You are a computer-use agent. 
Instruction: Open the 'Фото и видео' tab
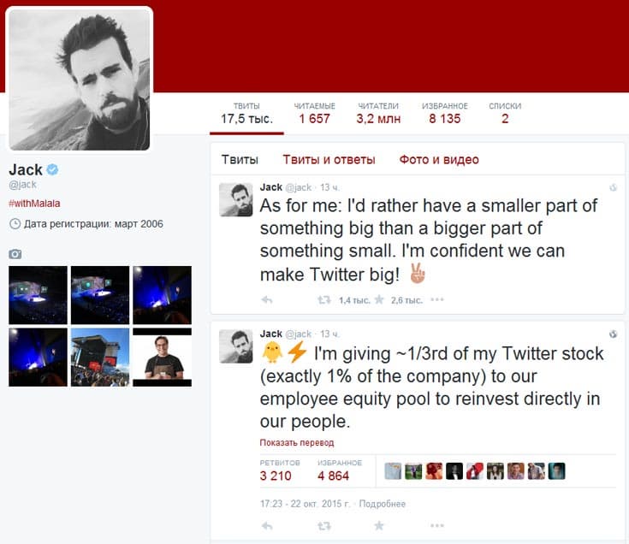(x=439, y=160)
